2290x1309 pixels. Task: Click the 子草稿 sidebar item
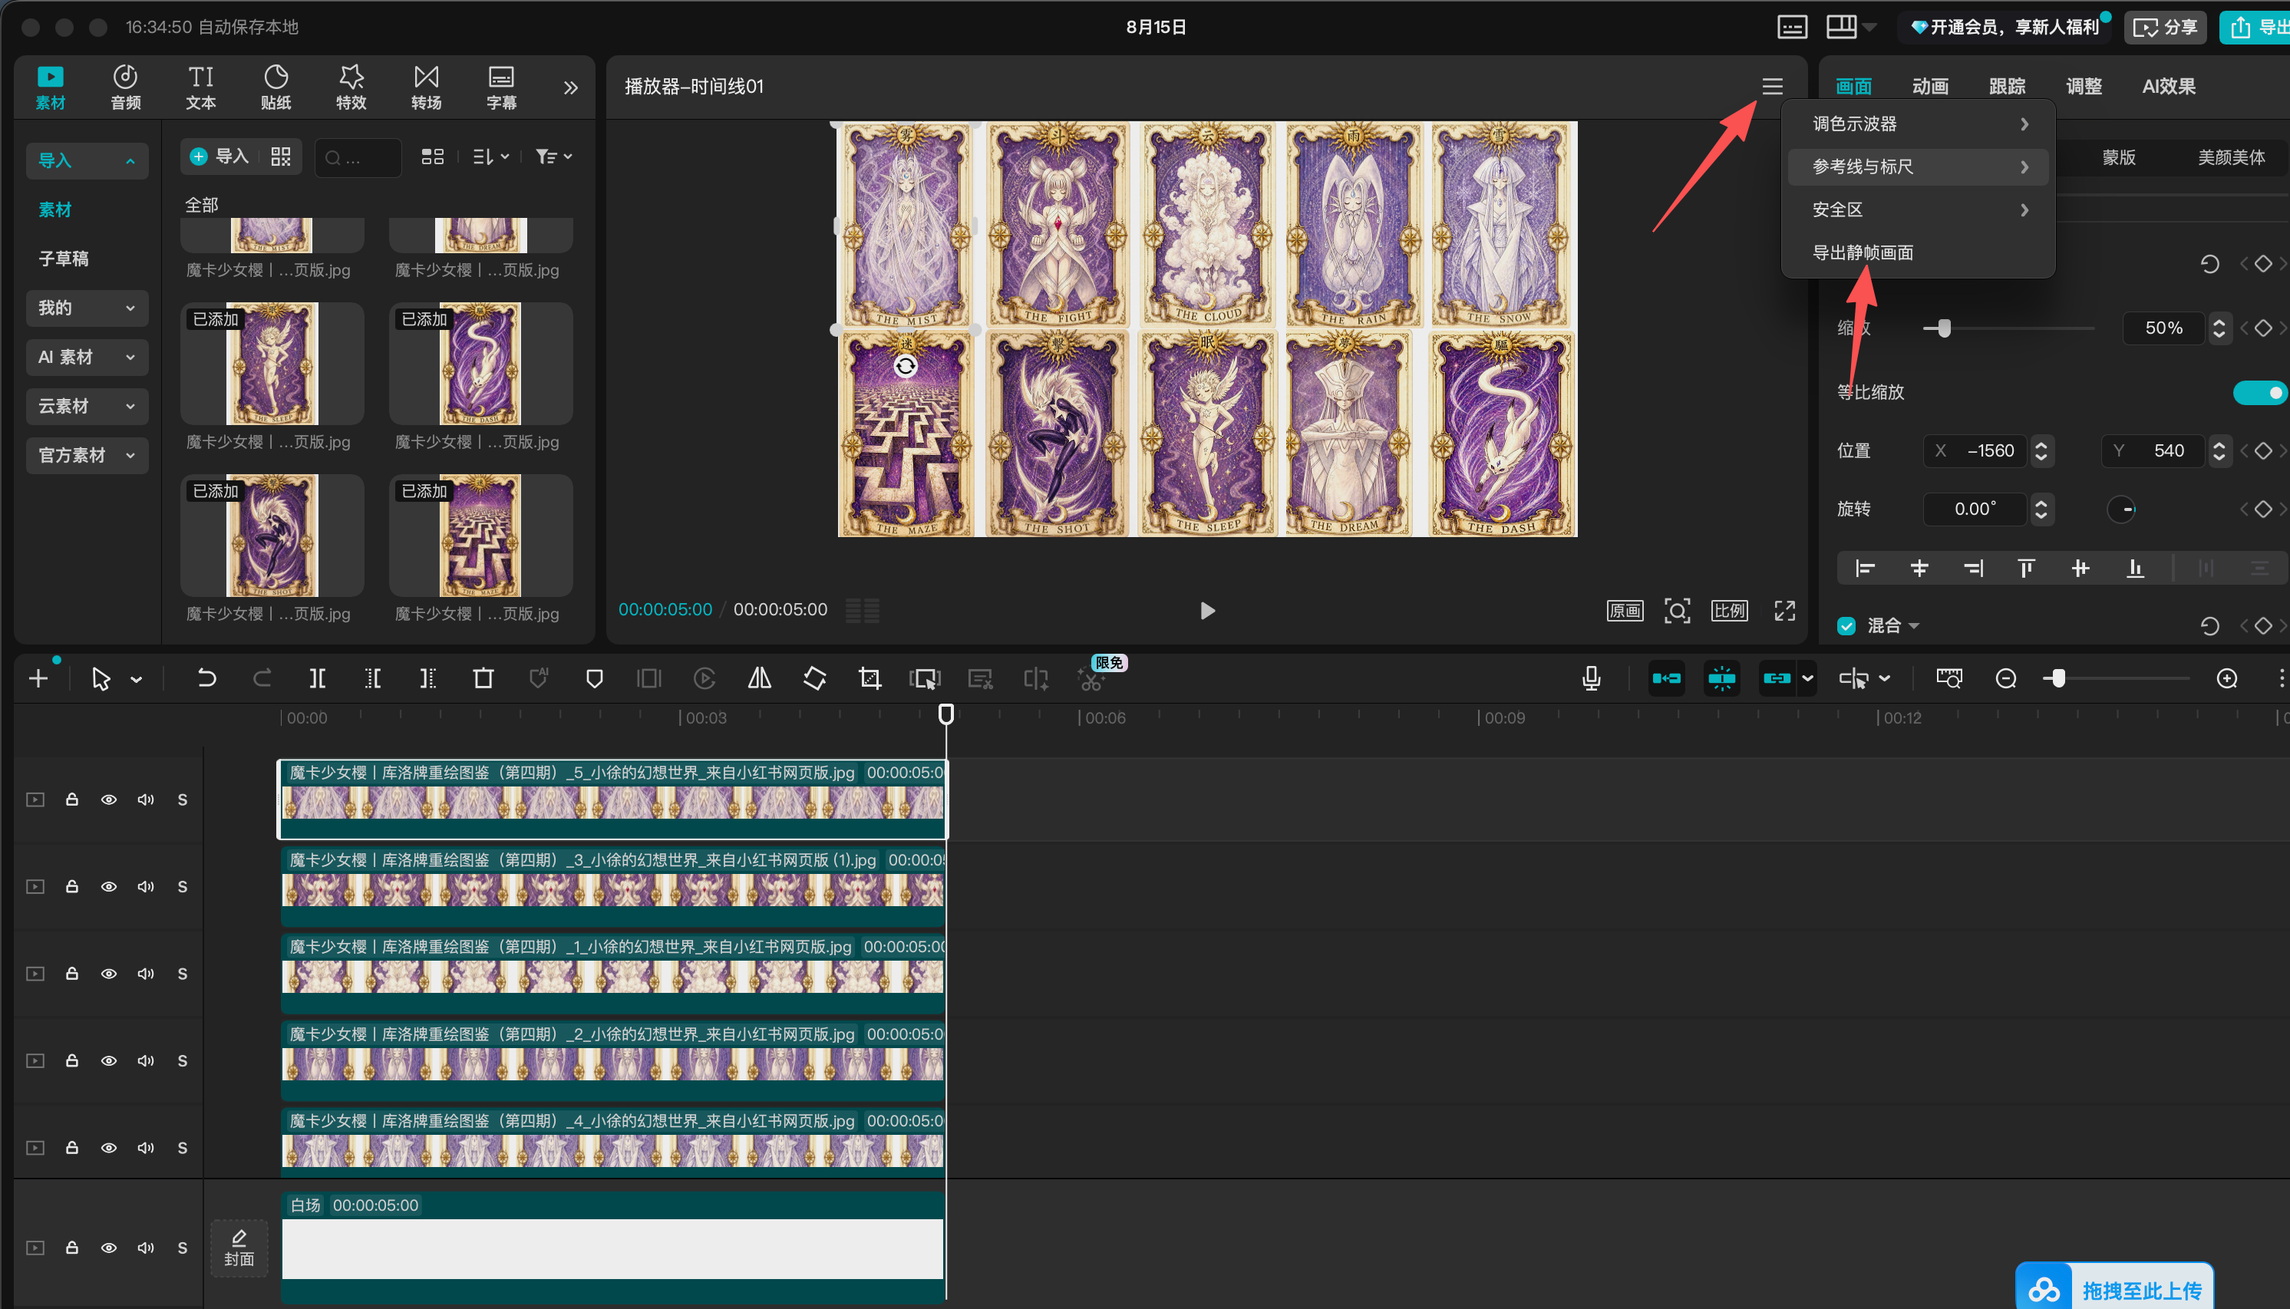pyautogui.click(x=64, y=259)
